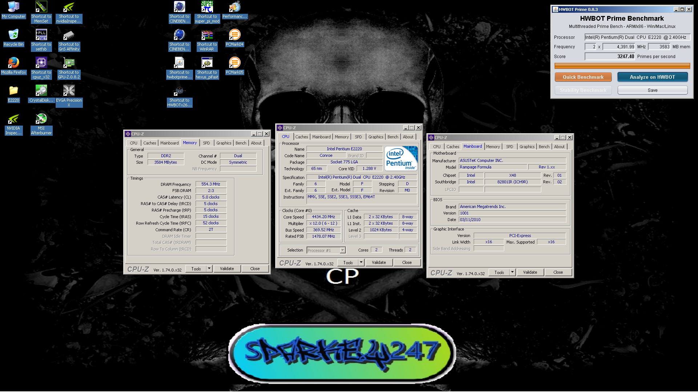The image size is (698, 392).
Task: Launch the hexus_pifast shortcut icon
Action: (207, 68)
